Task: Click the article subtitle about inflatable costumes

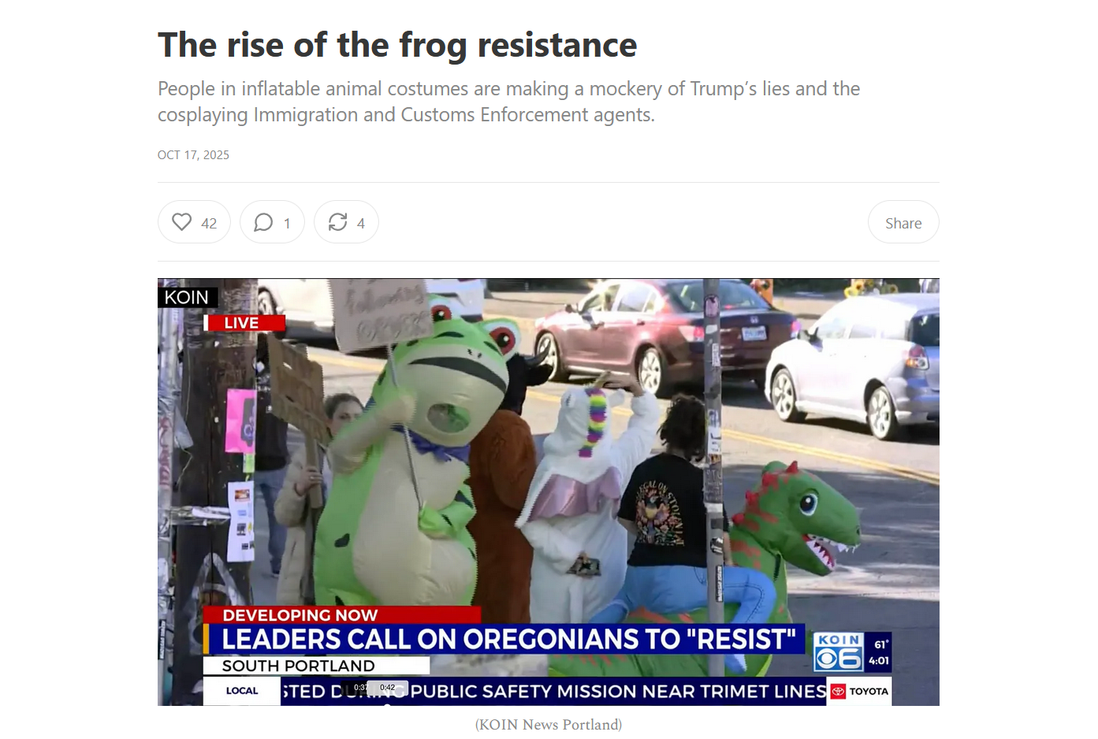Action: click(x=508, y=102)
